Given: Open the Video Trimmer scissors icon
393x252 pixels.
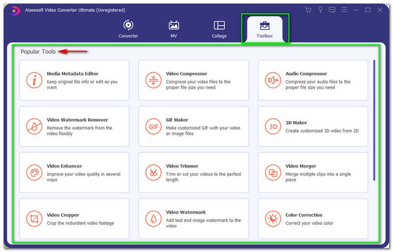Looking at the screenshot, I should 153,172.
